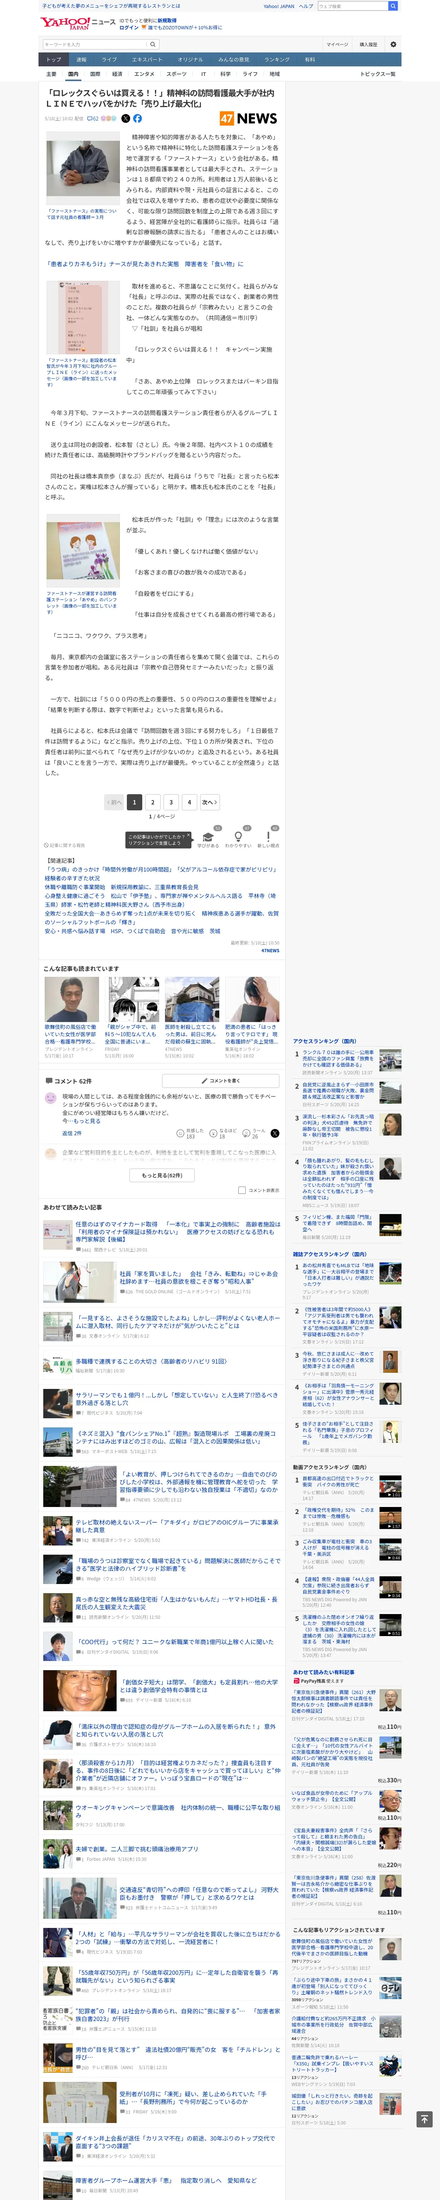The height and width of the screenshot is (2200, 440).
Task: Close the reaction tooltip popup
Action: coord(188,835)
